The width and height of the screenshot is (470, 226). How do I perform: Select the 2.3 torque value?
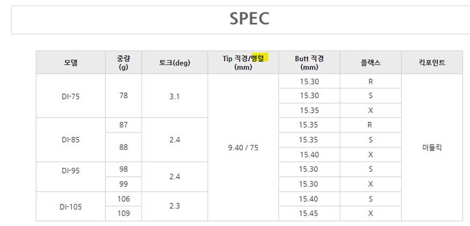174,206
